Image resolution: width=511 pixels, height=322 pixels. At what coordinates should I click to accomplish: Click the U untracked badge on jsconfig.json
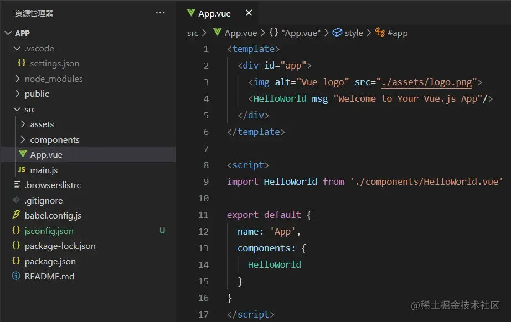pos(162,231)
